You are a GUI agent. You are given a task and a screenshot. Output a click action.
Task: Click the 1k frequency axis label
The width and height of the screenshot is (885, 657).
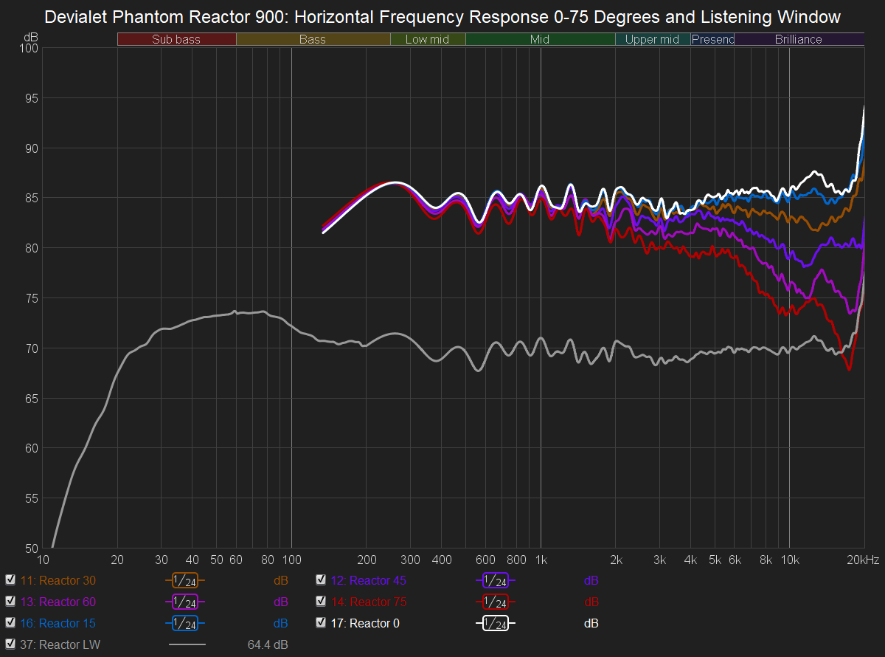(541, 560)
